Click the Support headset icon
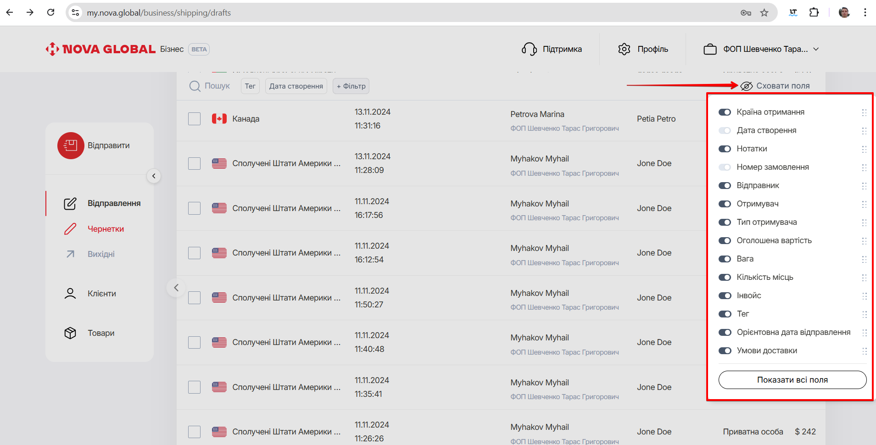 (529, 49)
